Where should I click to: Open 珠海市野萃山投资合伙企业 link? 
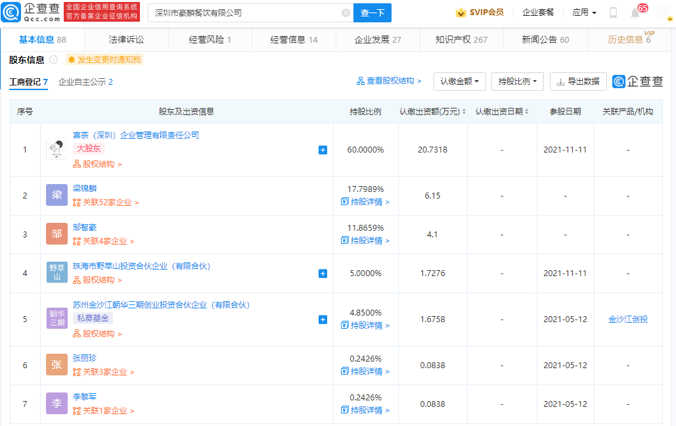click(141, 266)
